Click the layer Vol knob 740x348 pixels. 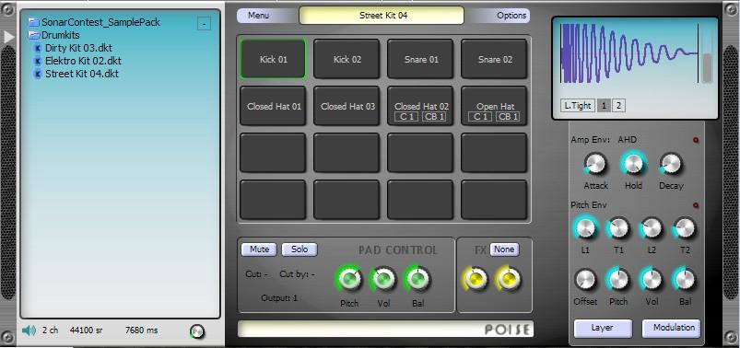click(652, 280)
